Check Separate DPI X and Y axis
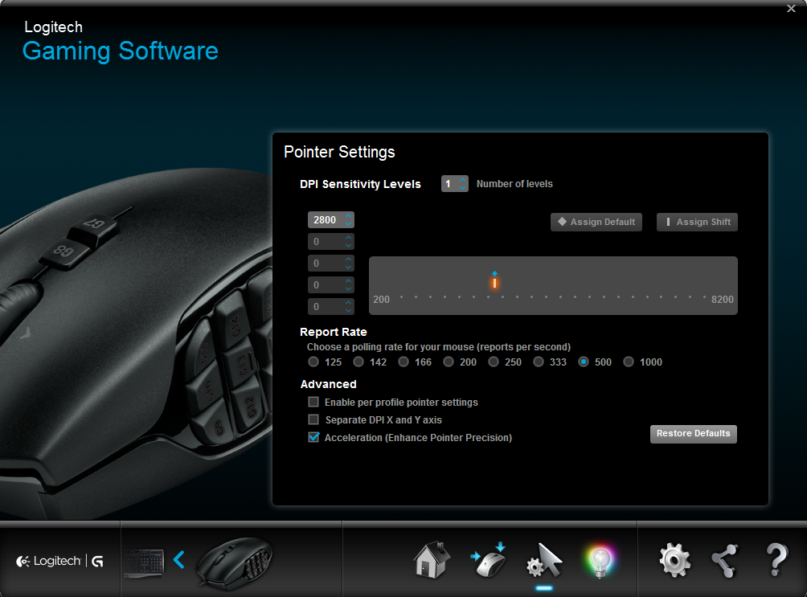The image size is (807, 597). [313, 419]
